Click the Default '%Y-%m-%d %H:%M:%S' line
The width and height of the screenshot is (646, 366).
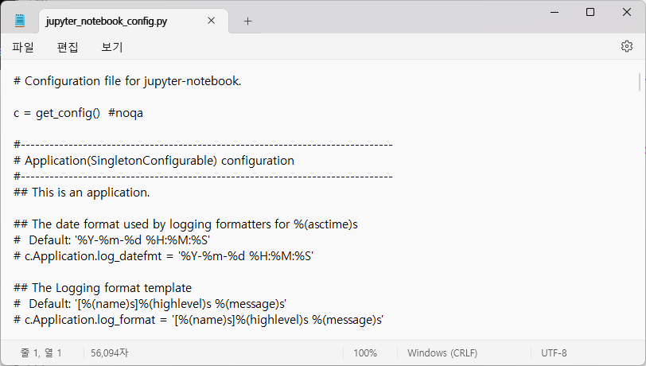click(111, 239)
